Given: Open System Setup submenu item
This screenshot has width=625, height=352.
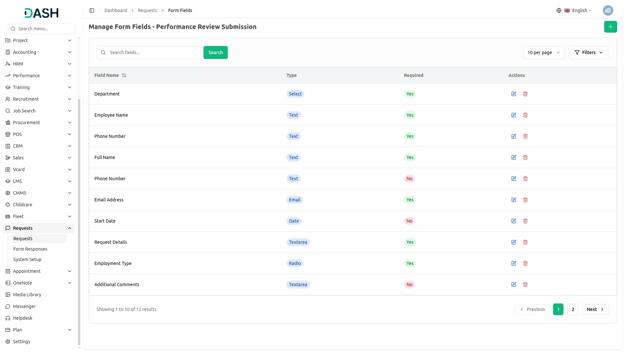Looking at the screenshot, I should click(x=27, y=259).
